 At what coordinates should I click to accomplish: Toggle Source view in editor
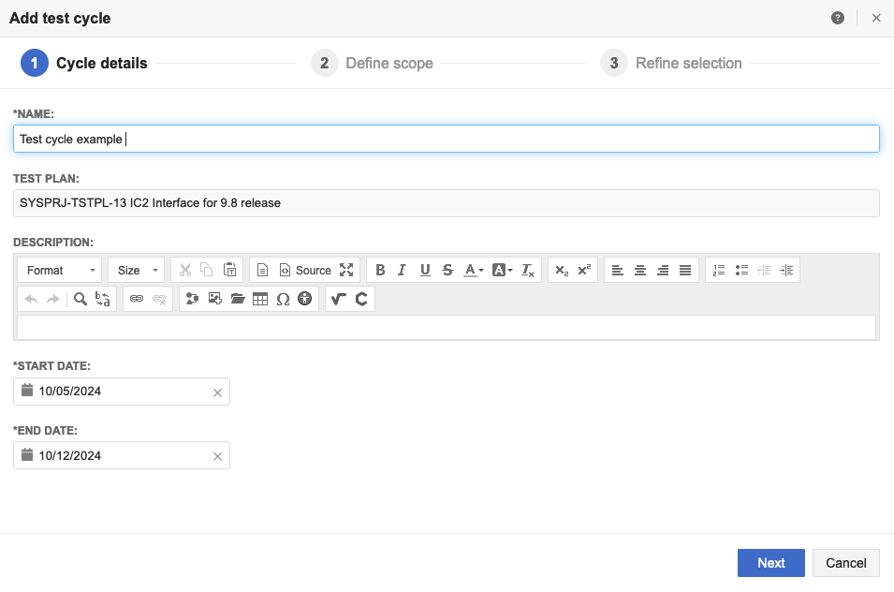[x=305, y=270]
